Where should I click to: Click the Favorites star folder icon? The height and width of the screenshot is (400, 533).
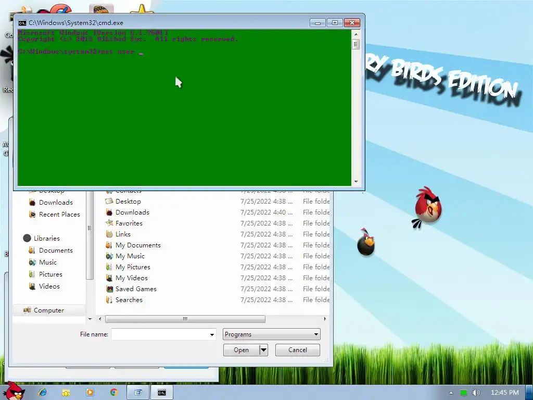(x=109, y=223)
